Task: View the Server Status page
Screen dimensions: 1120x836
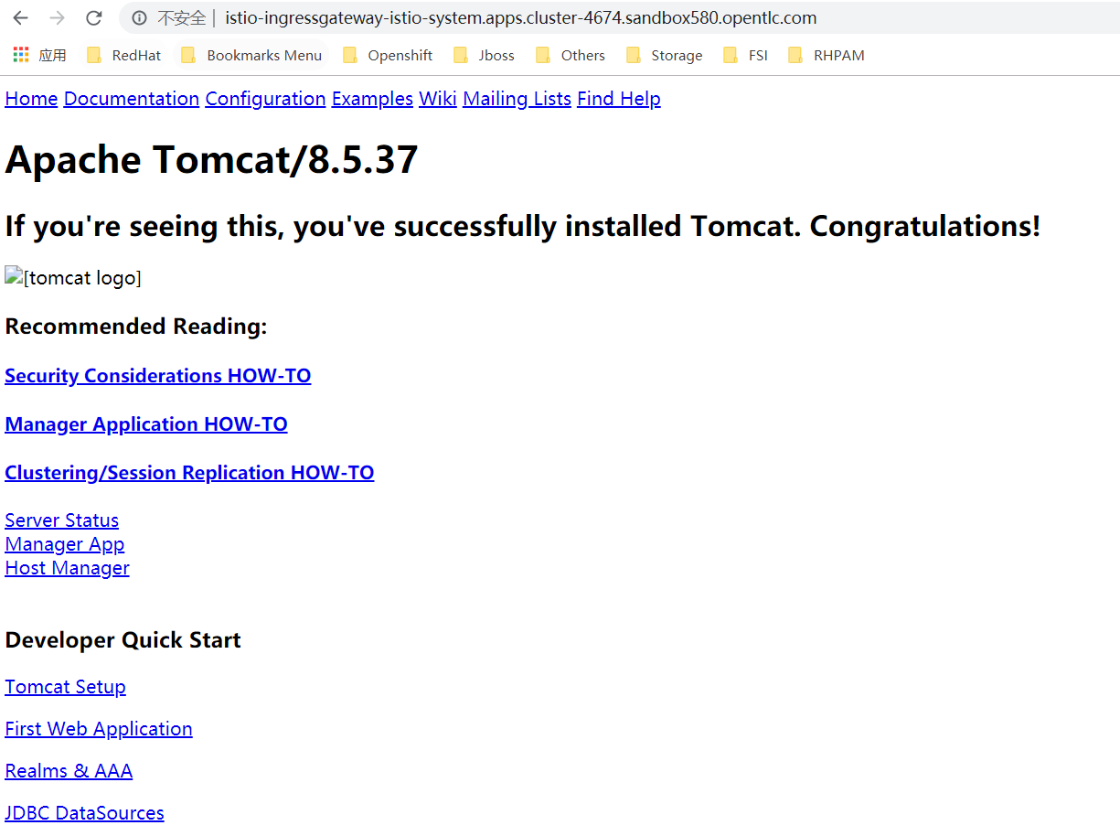Action: (61, 520)
